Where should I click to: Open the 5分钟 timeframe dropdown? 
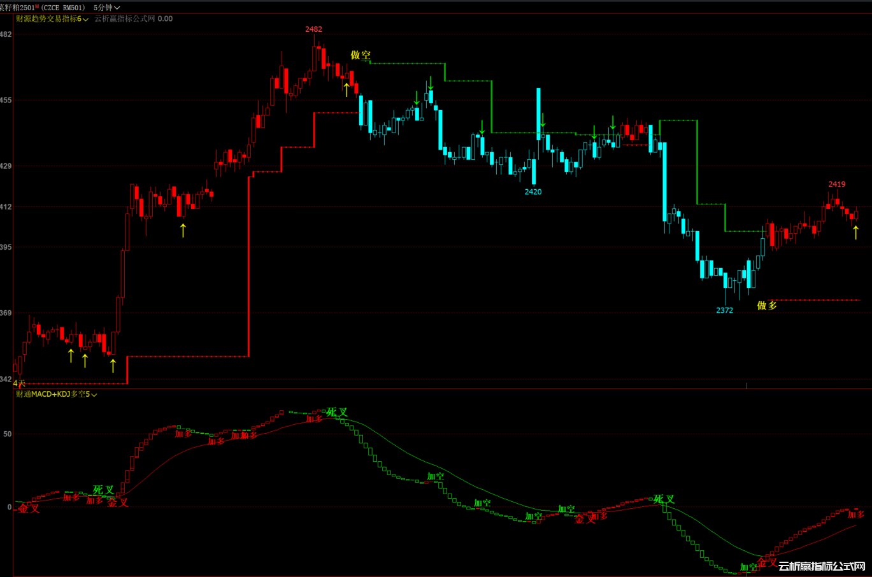point(106,8)
